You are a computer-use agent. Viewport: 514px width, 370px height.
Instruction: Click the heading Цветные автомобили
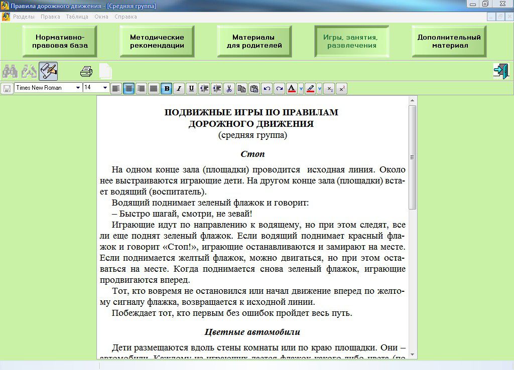pyautogui.click(x=252, y=332)
